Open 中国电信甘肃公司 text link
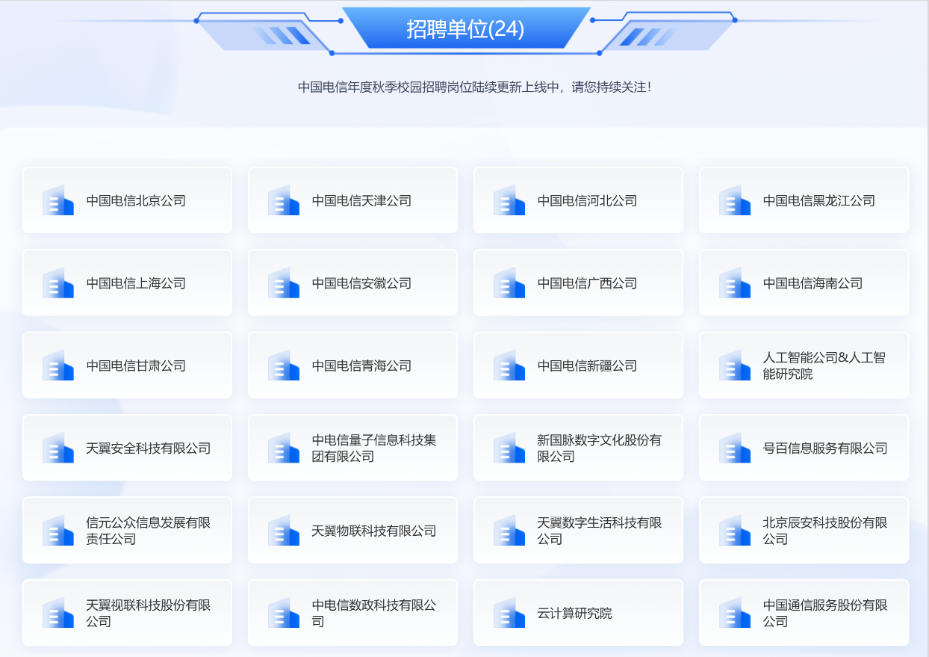Screen dimensions: 929x657 pos(136,365)
